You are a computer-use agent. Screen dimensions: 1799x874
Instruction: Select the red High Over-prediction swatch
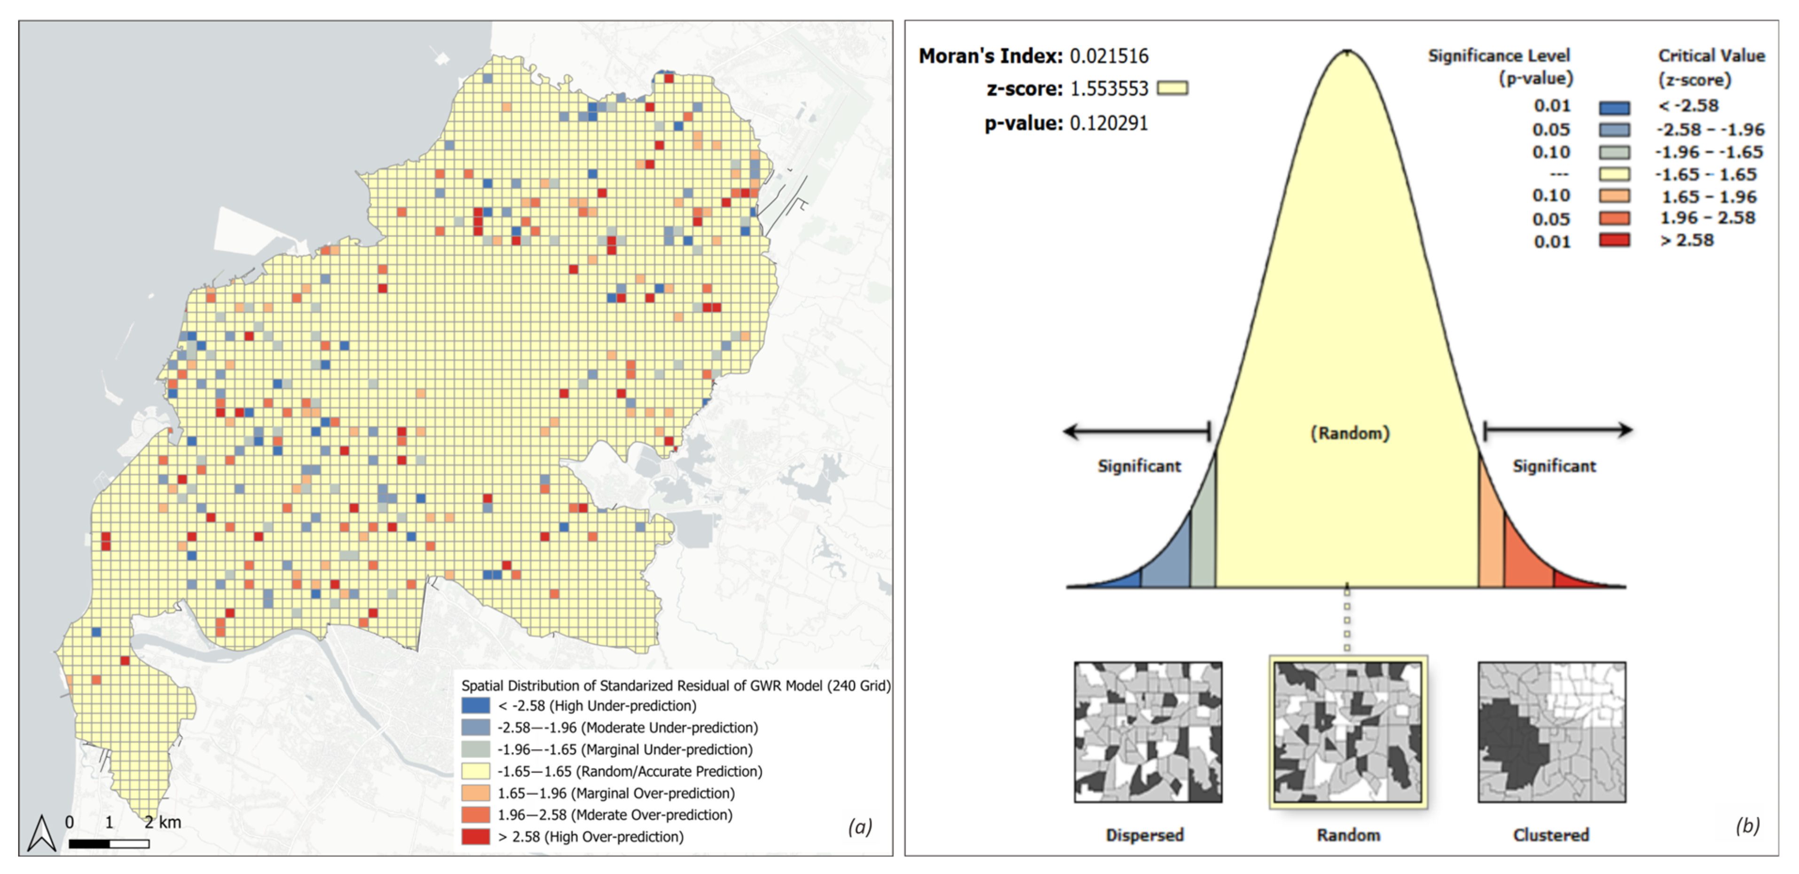(x=476, y=836)
